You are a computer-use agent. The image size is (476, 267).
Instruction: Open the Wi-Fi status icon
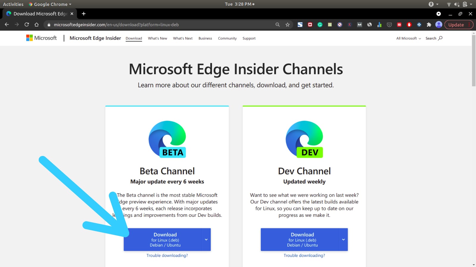tap(449, 4)
